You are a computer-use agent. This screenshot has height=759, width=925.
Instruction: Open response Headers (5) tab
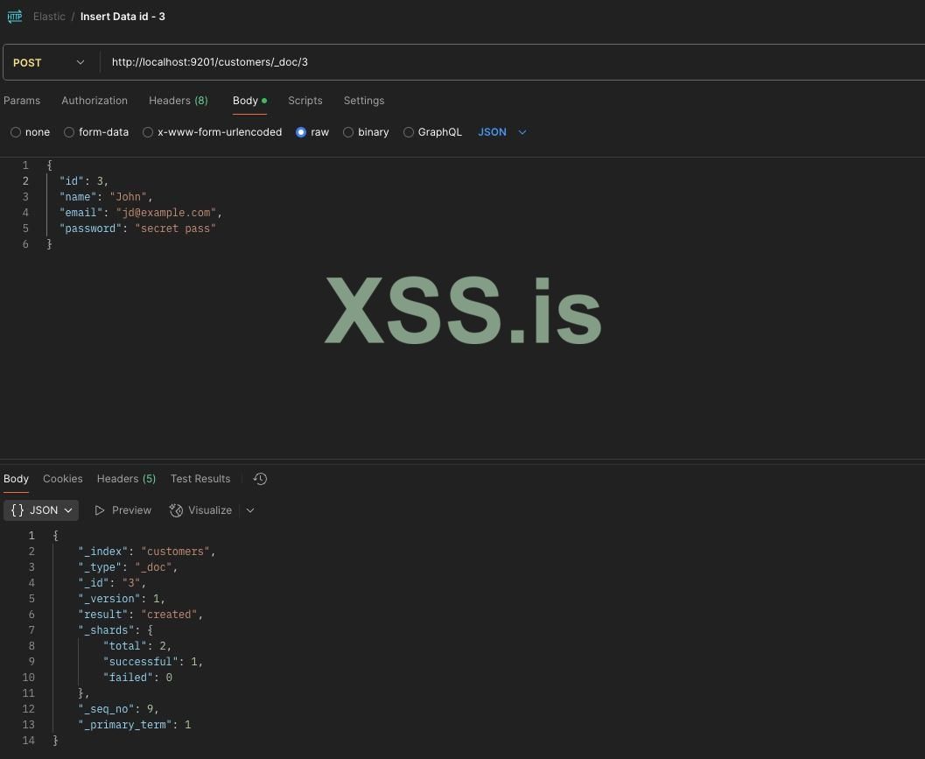click(126, 479)
